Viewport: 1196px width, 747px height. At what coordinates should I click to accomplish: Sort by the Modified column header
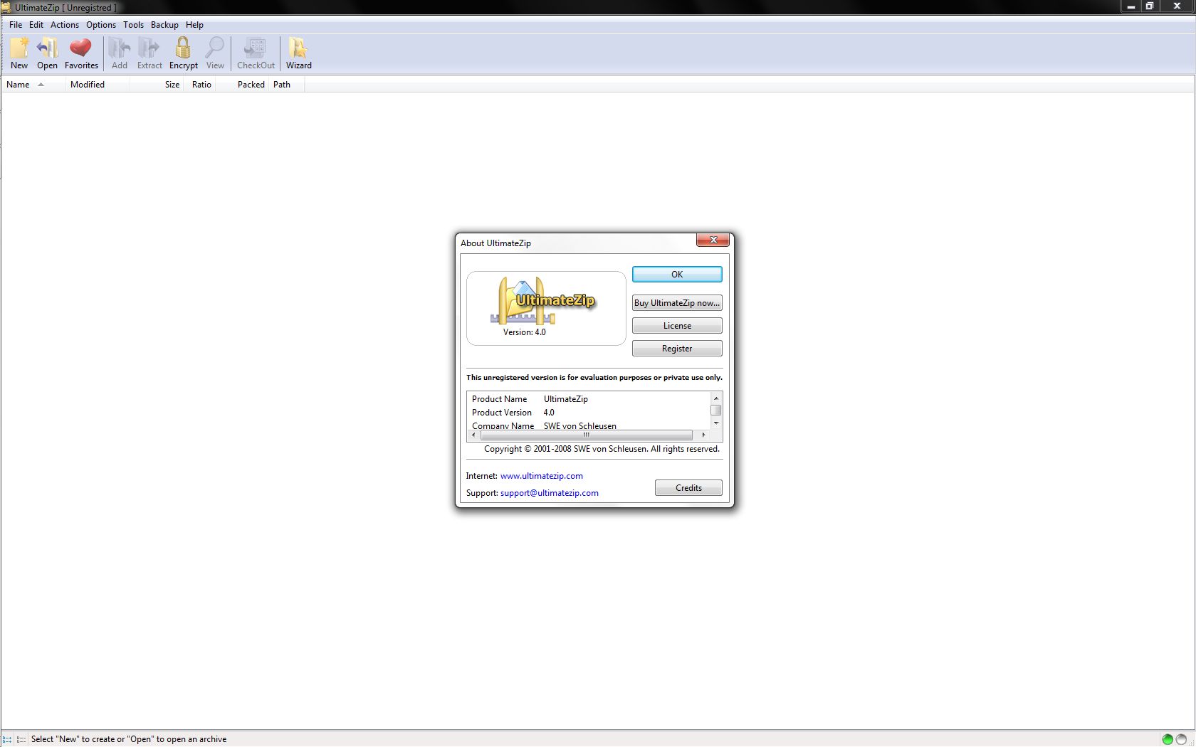(x=97, y=85)
